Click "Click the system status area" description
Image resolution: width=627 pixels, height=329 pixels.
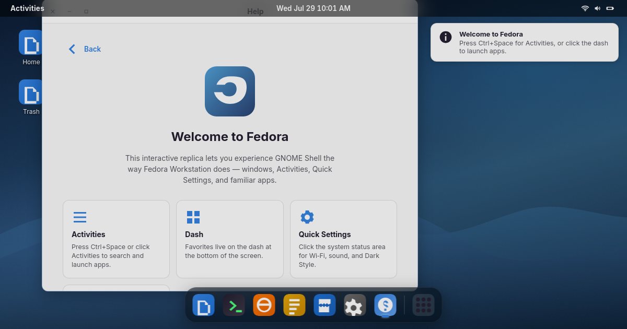pyautogui.click(x=342, y=256)
